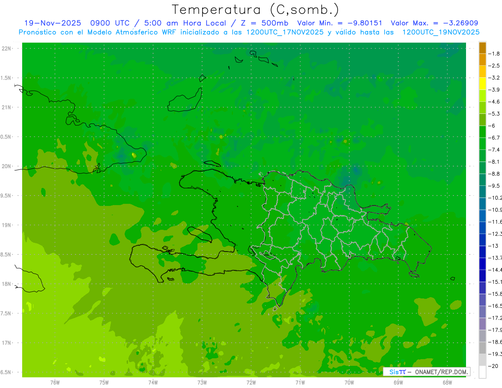Click the "-5.3" color bar label

click(x=494, y=114)
